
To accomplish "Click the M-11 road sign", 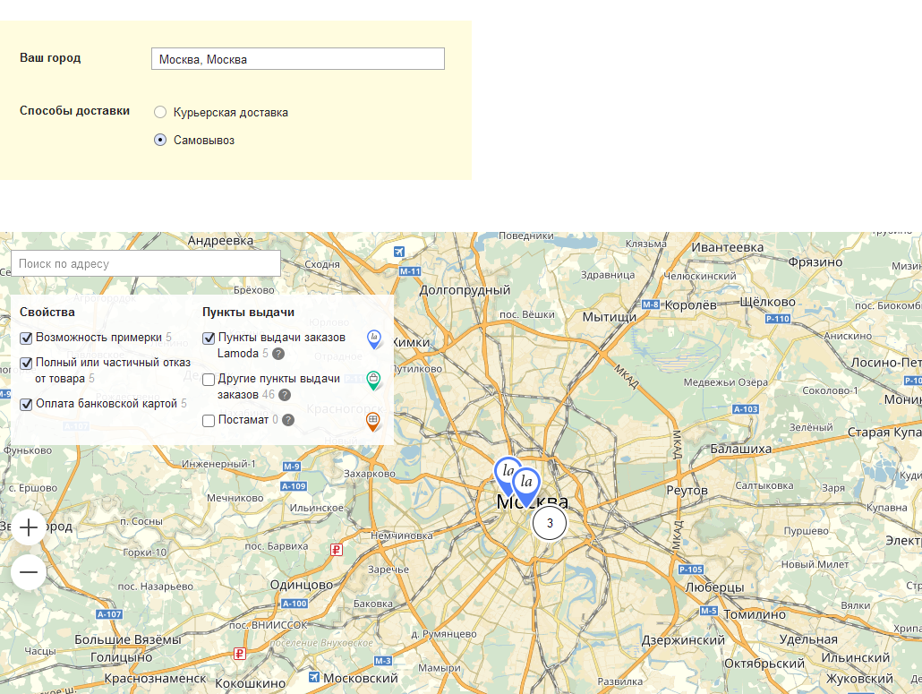I will point(410,271).
